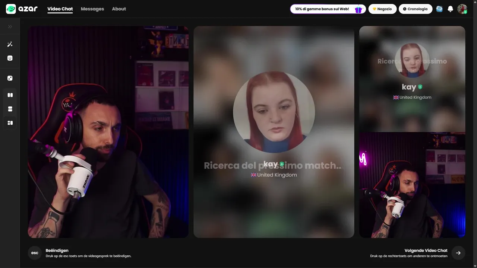Click the large local webcam video
Viewport: 477px width, 268px height.
tap(108, 132)
